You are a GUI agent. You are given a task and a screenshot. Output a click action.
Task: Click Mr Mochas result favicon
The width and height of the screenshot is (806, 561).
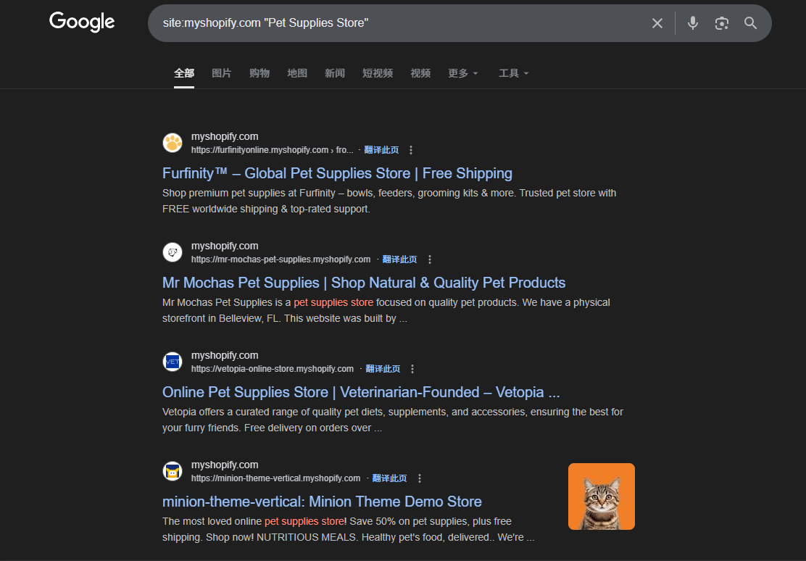pyautogui.click(x=173, y=252)
